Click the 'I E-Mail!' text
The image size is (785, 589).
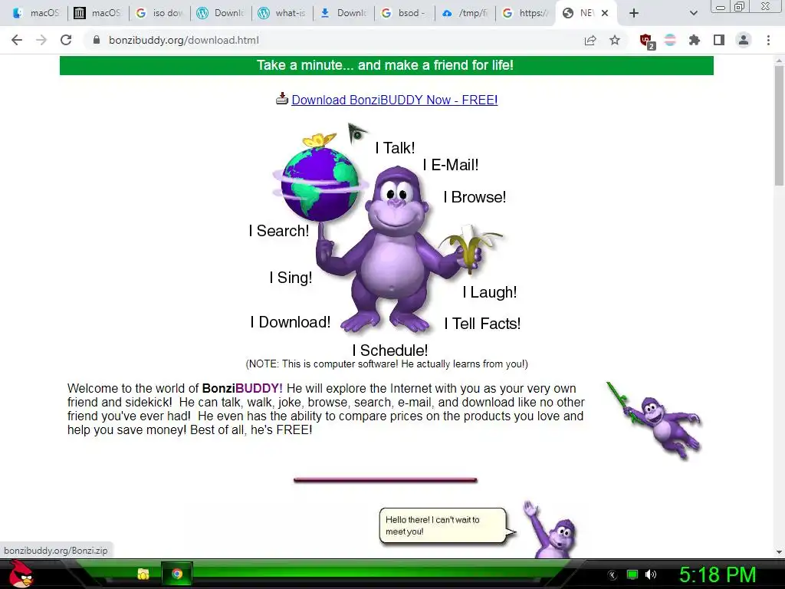451,165
